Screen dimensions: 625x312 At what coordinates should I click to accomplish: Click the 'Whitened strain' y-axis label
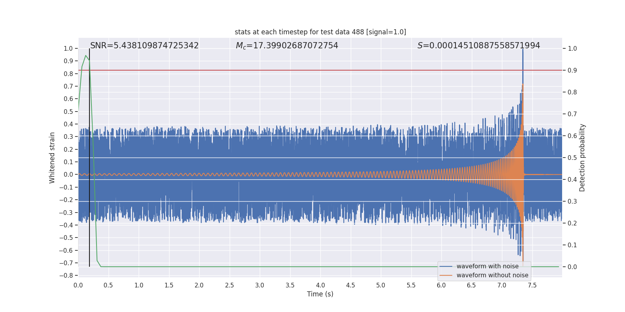coord(52,158)
